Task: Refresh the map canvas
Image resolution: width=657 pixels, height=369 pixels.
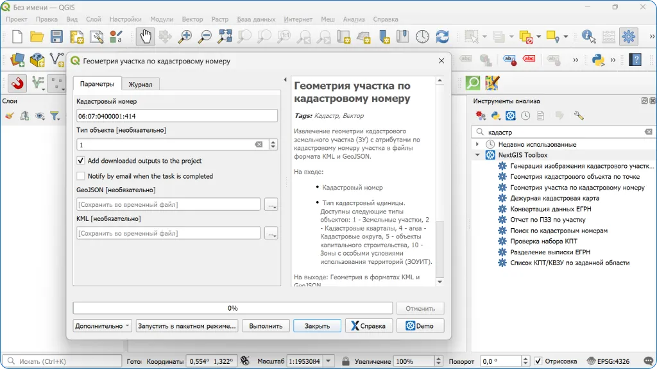Action: click(442, 37)
